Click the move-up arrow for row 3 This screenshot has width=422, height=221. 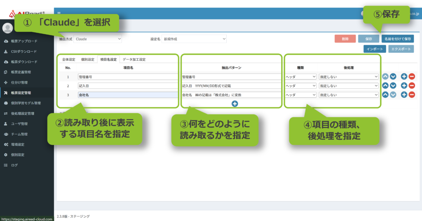(x=385, y=94)
